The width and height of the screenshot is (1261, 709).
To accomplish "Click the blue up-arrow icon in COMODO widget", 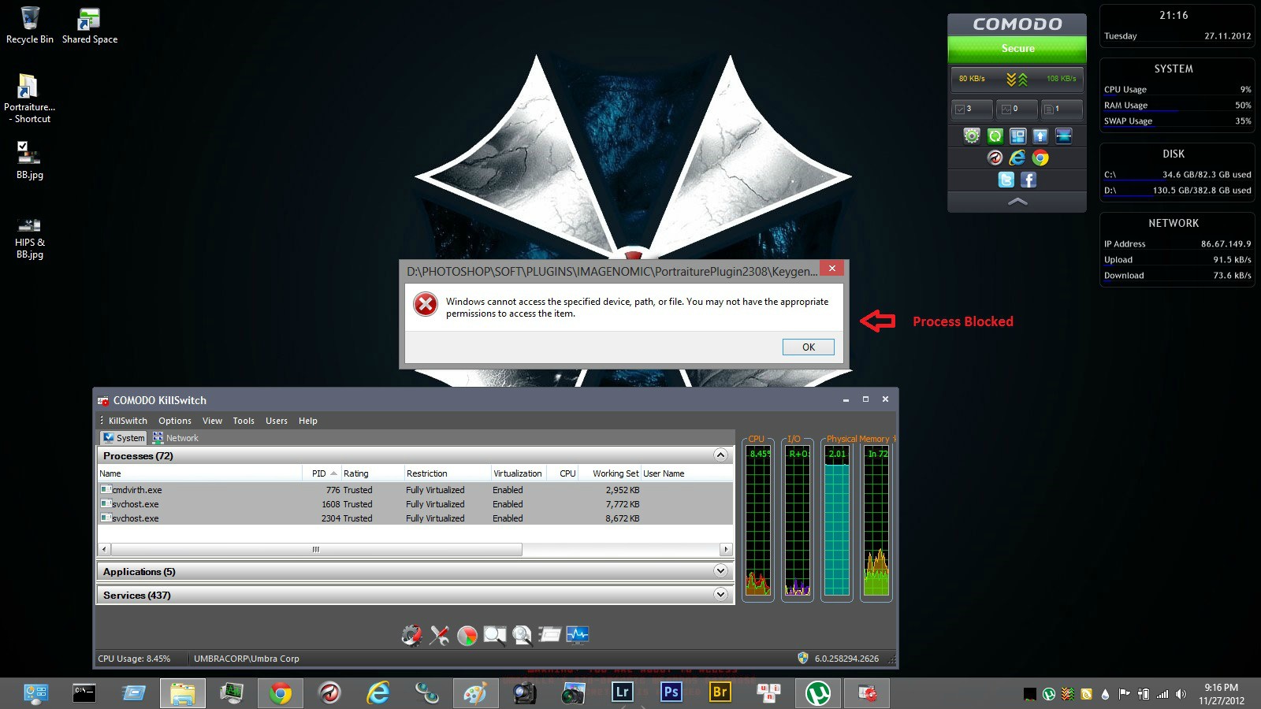I will pos(1040,135).
